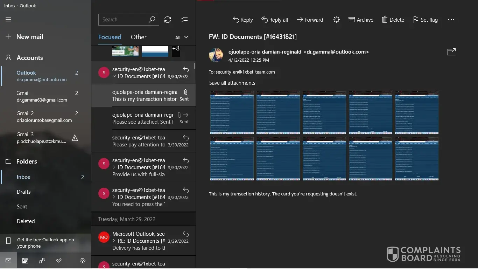Image resolution: width=478 pixels, height=269 pixels.
Task: Click the sync mailbox refresh icon
Action: 168,20
